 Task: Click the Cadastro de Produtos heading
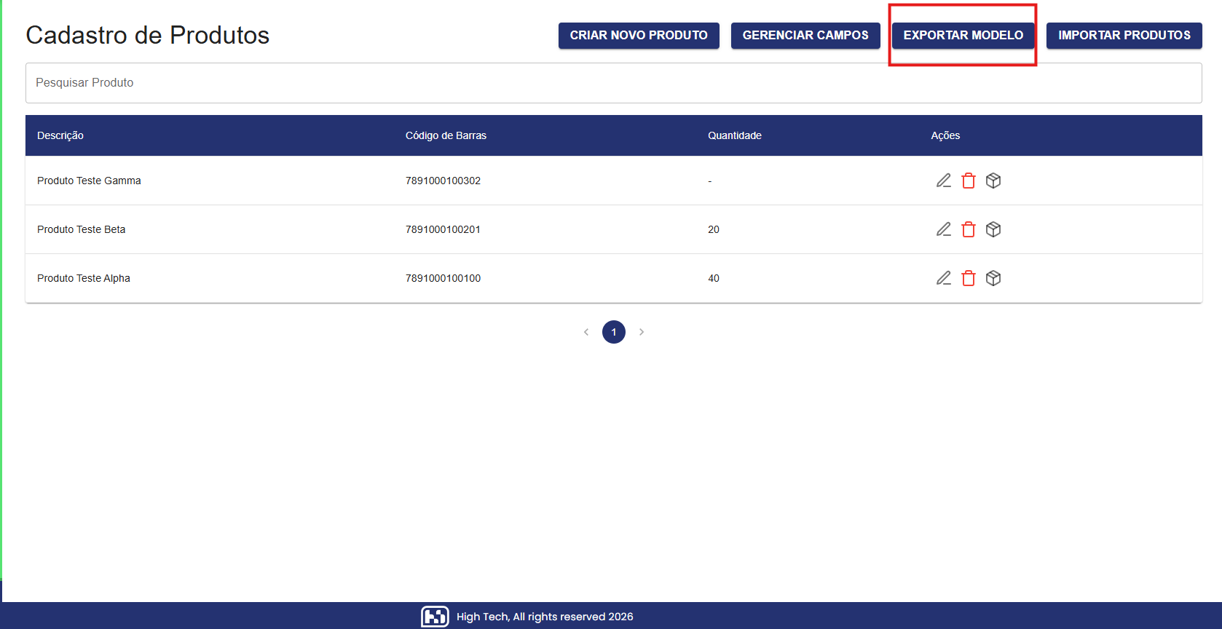148,35
